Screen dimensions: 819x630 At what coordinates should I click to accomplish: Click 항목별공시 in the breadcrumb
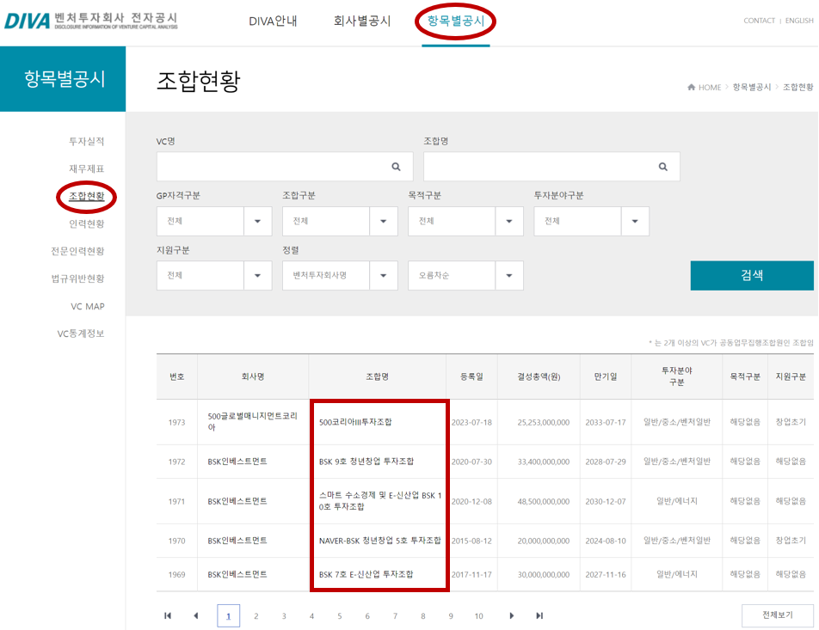[x=752, y=87]
